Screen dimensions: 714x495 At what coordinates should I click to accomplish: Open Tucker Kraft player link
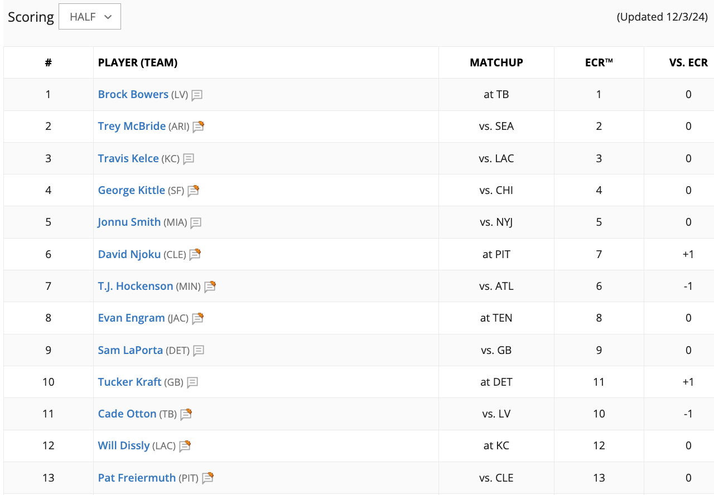click(130, 382)
